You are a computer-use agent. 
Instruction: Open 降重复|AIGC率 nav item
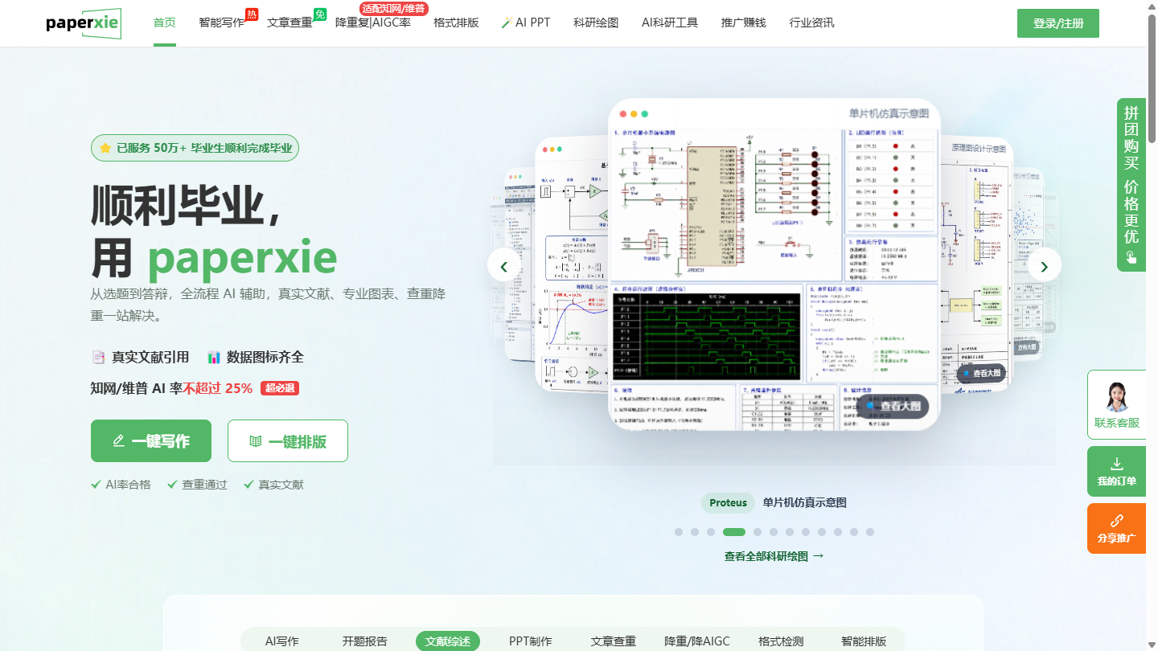point(373,23)
